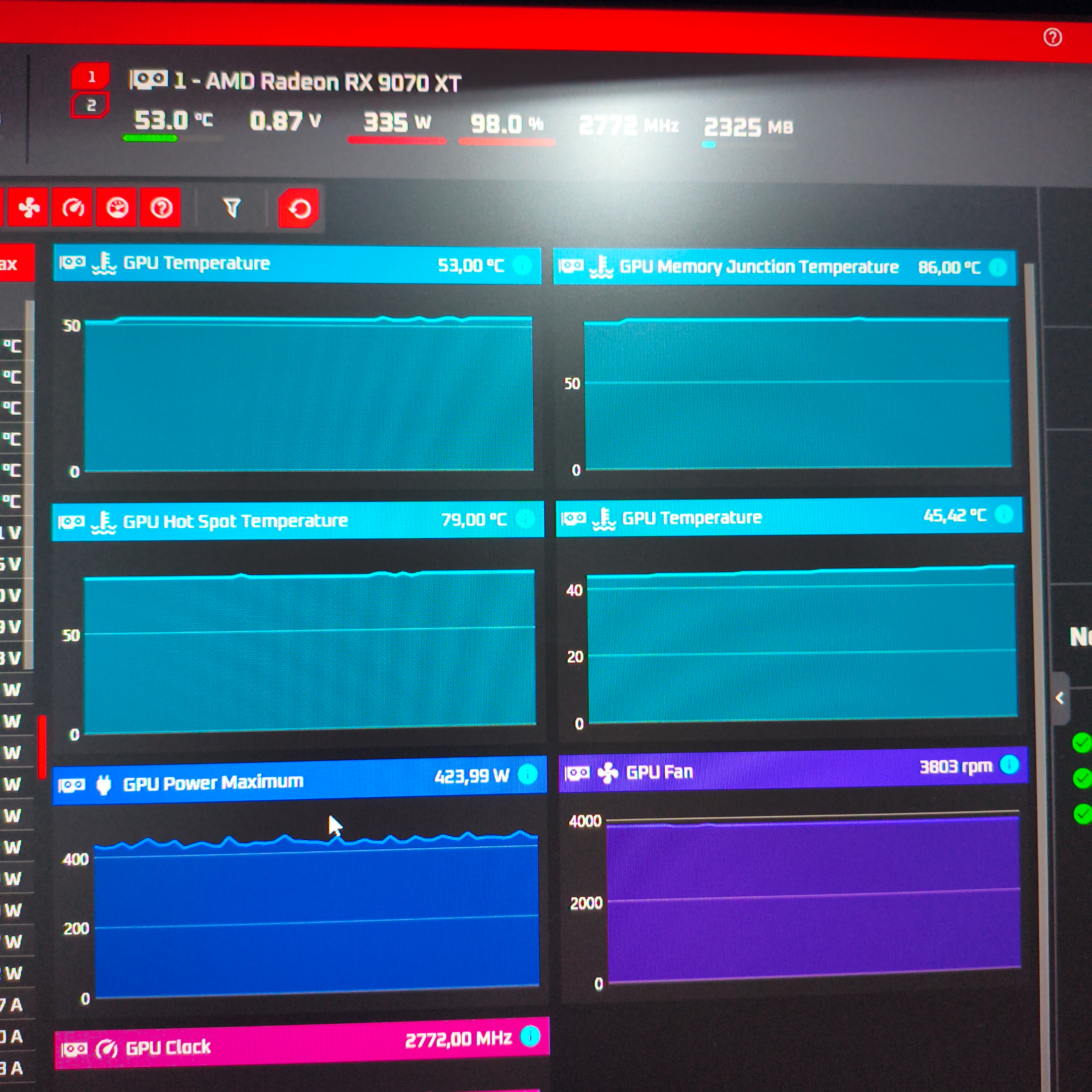Select GPU number 1
The width and height of the screenshot is (1092, 1092).
pos(91,77)
